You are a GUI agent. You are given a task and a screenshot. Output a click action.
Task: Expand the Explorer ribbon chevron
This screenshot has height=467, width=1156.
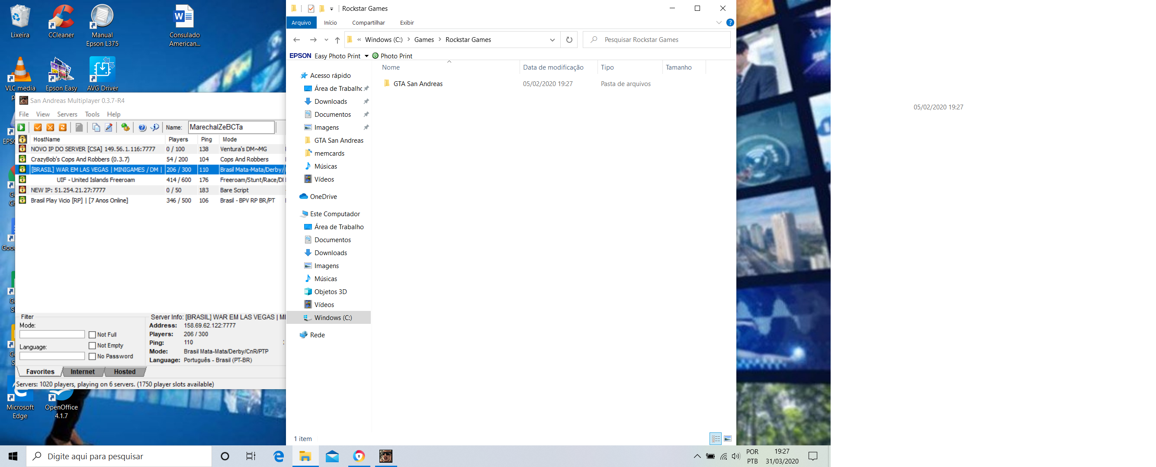719,22
